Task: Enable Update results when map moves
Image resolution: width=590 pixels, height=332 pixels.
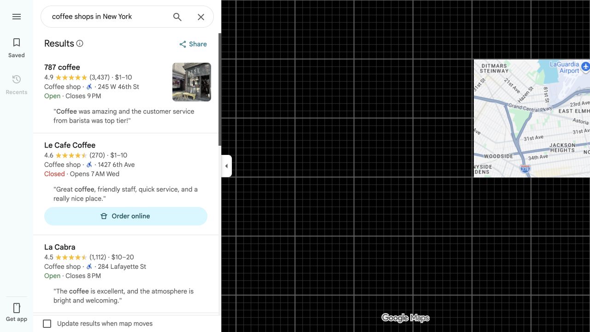Action: (47, 324)
